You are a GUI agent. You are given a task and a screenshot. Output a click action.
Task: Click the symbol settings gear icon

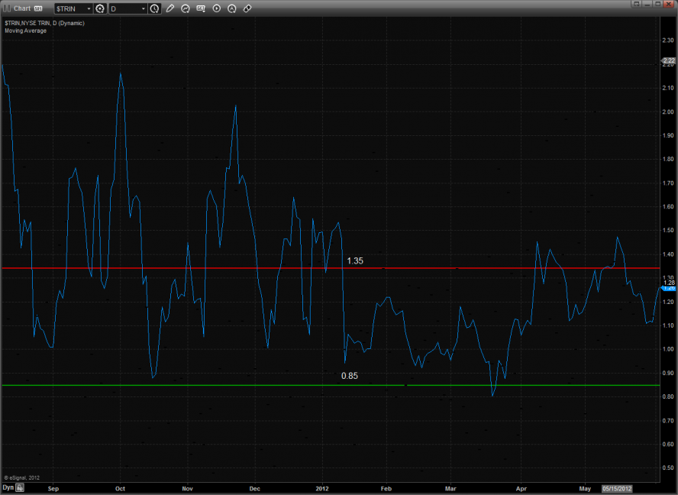(100, 8)
